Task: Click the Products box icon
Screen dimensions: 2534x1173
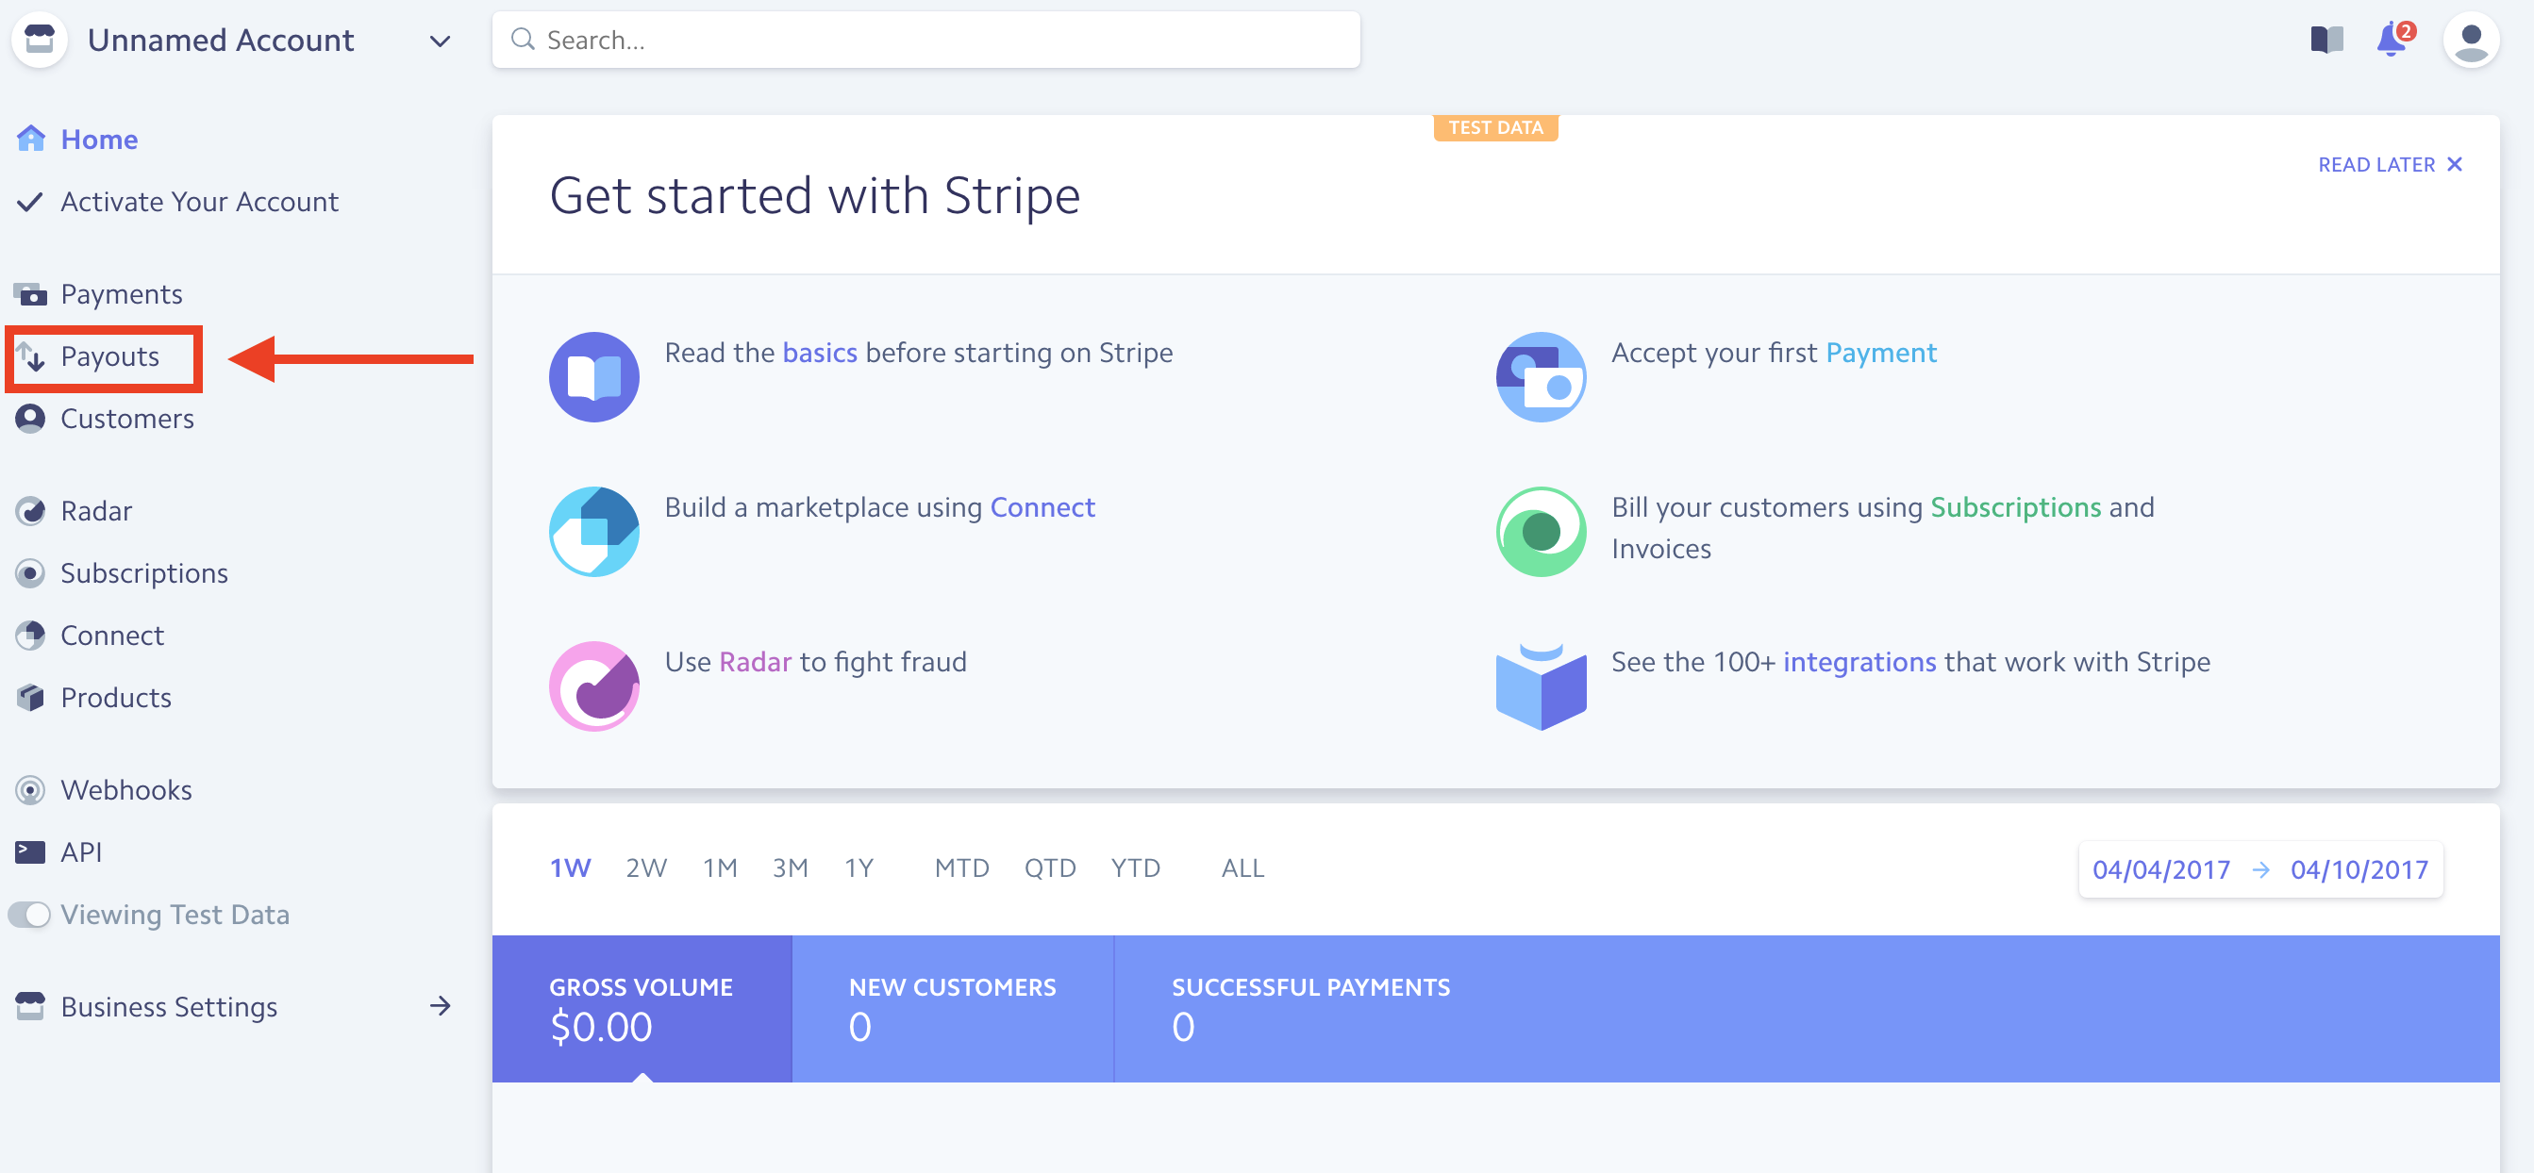Action: pyautogui.click(x=29, y=697)
